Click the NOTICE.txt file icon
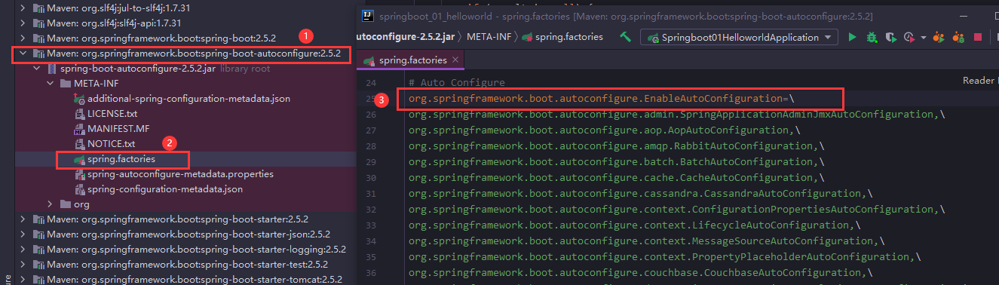The image size is (999, 285). [x=80, y=144]
